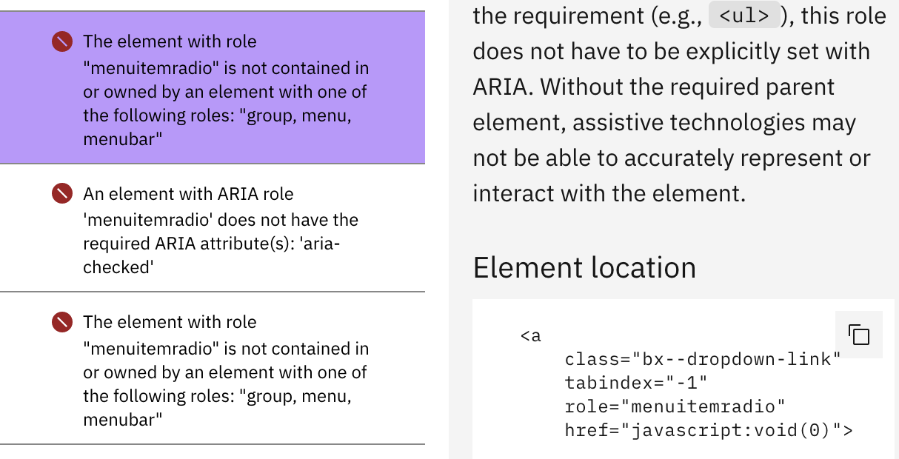
Task: Click the copy-to-clipboard icon on the code snippet
Action: click(x=858, y=335)
